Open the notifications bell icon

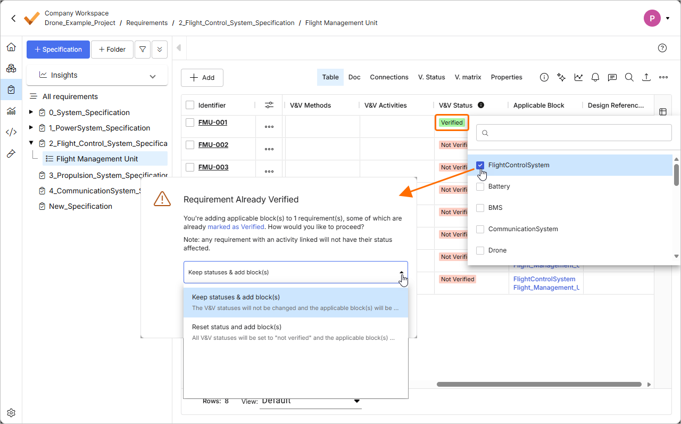[x=595, y=77]
